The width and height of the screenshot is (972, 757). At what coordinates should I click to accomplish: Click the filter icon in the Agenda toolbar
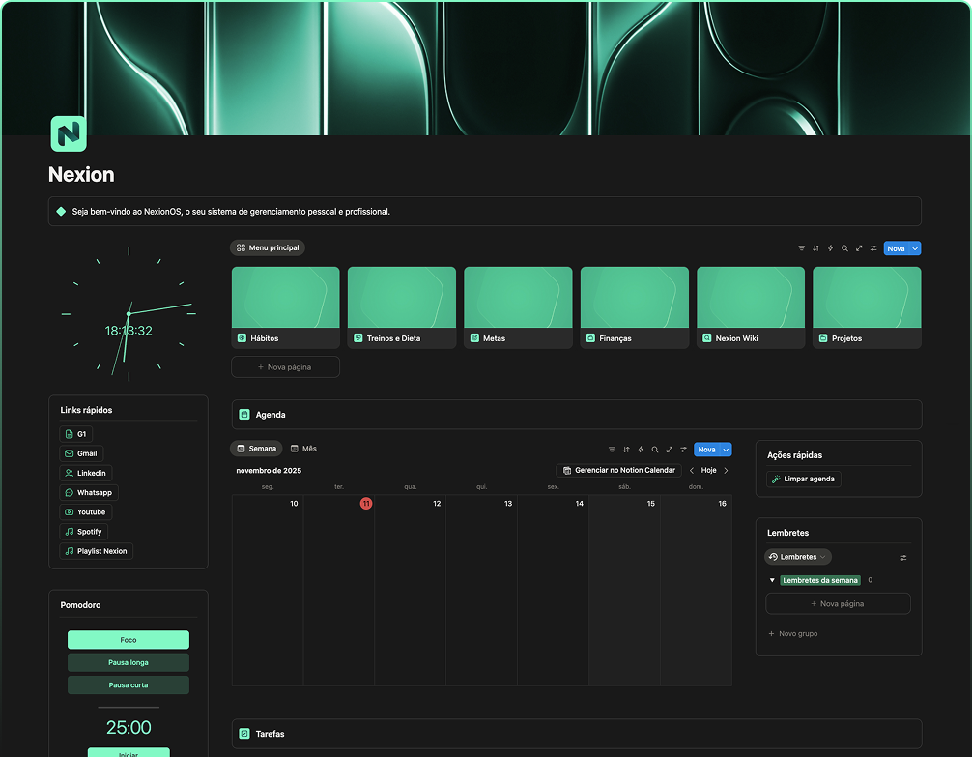click(612, 450)
